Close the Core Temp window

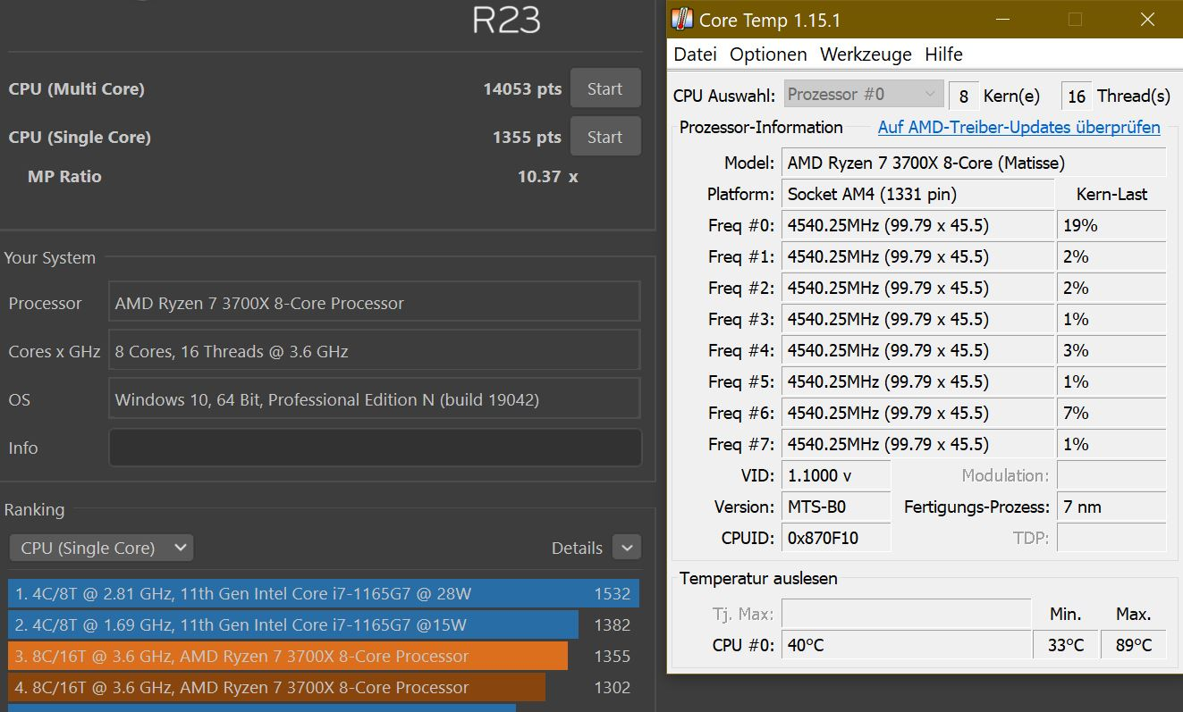[1147, 19]
